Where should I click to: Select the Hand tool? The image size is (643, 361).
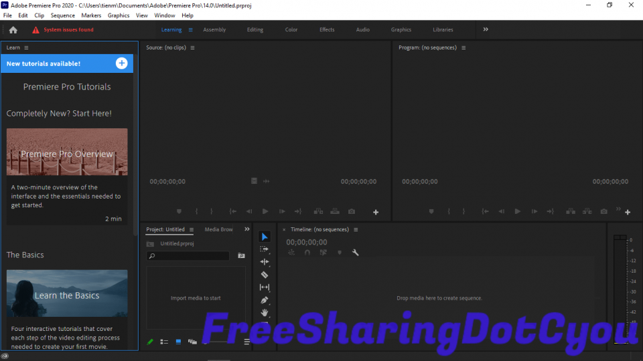coord(265,312)
